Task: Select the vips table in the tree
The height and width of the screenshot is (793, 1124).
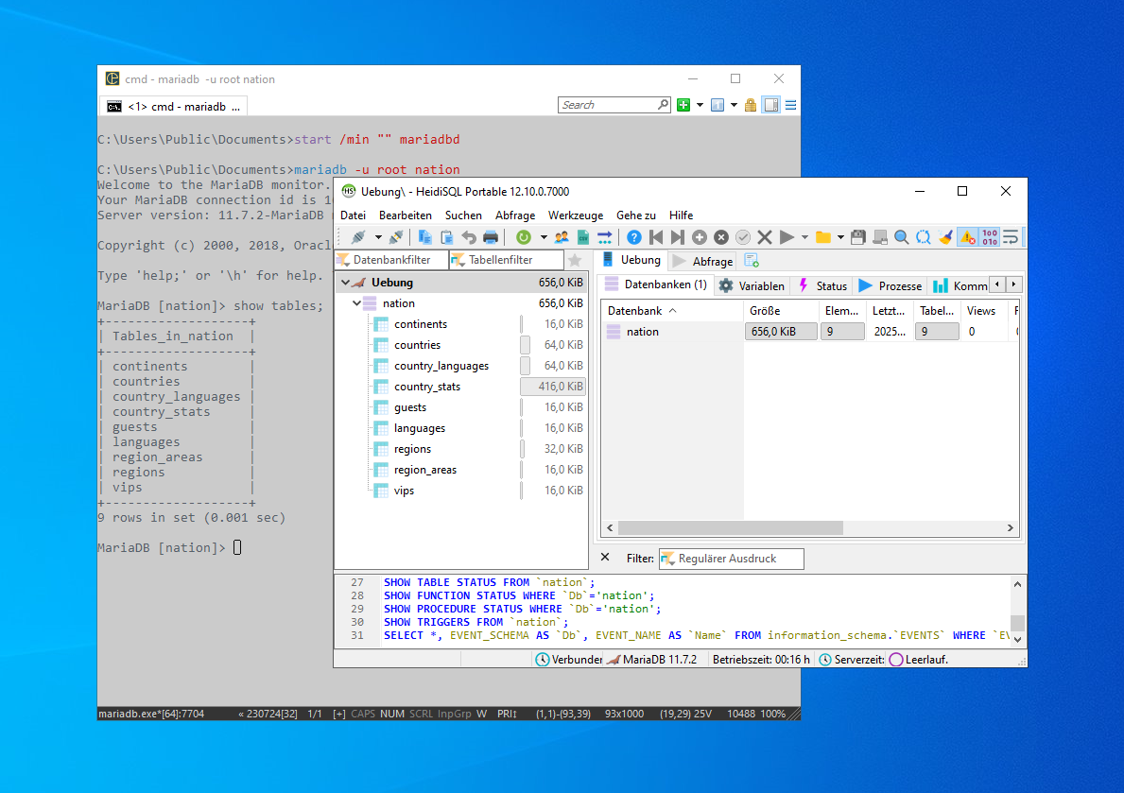Action: pyautogui.click(x=404, y=491)
